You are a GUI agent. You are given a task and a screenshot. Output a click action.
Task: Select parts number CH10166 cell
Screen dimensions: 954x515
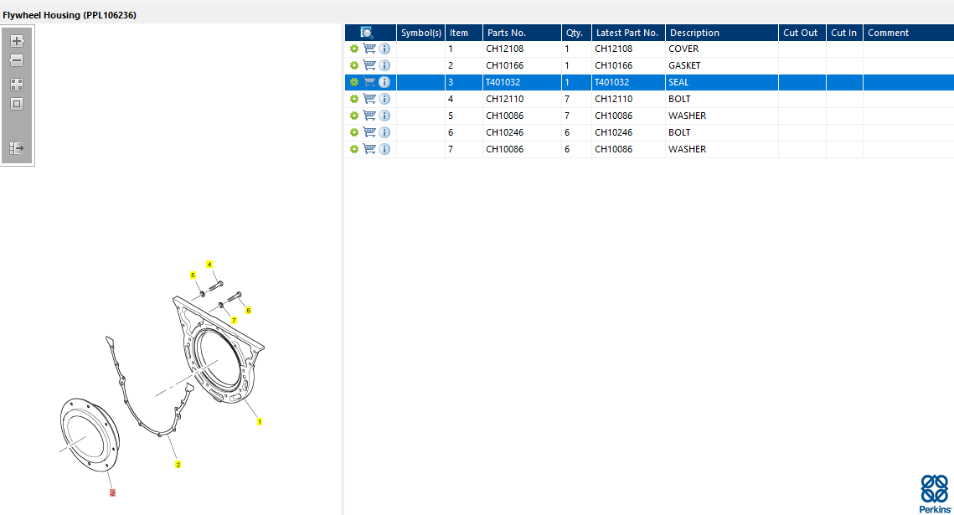522,65
